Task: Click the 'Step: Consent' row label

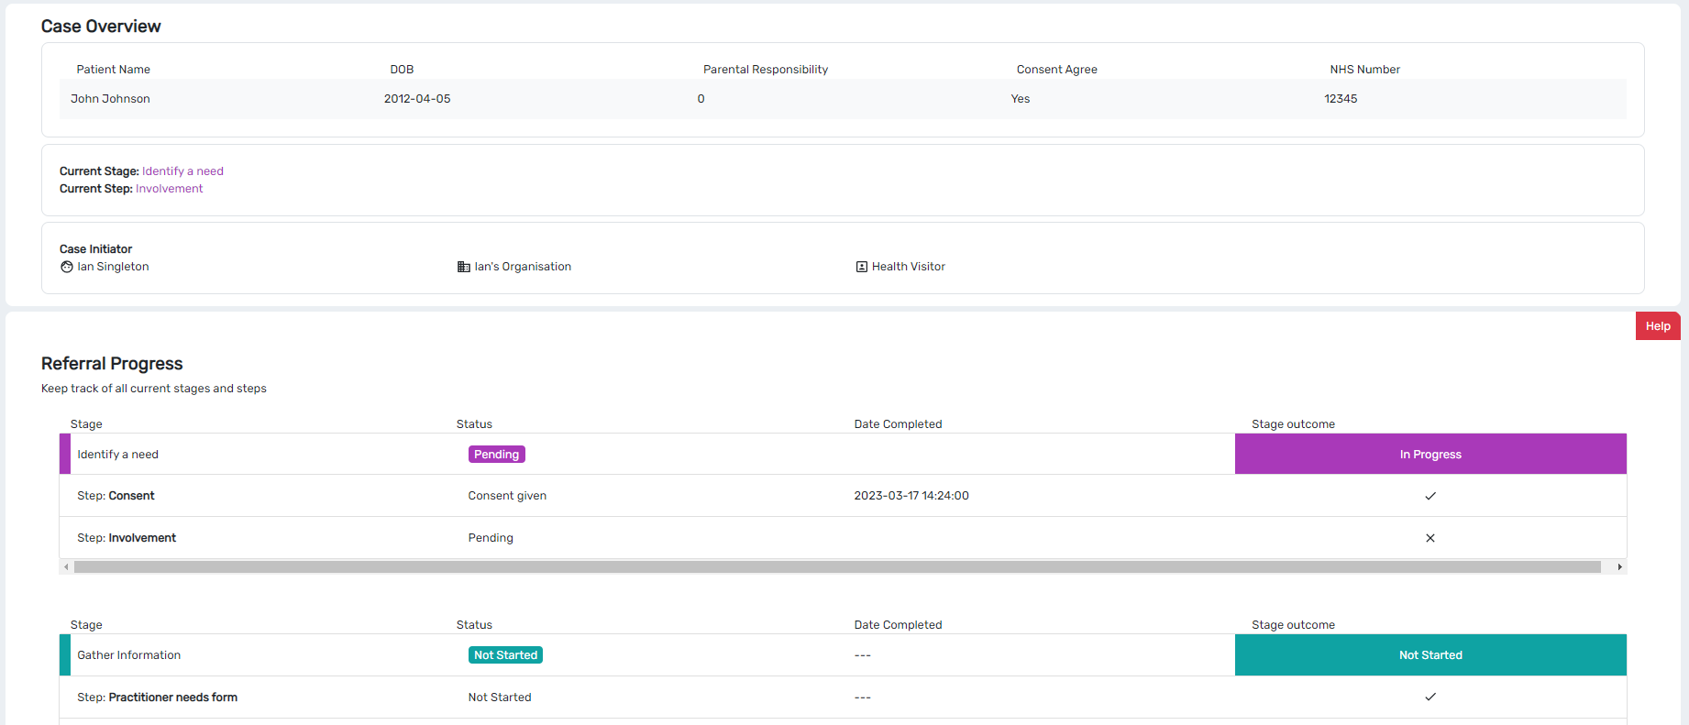Action: tap(116, 496)
